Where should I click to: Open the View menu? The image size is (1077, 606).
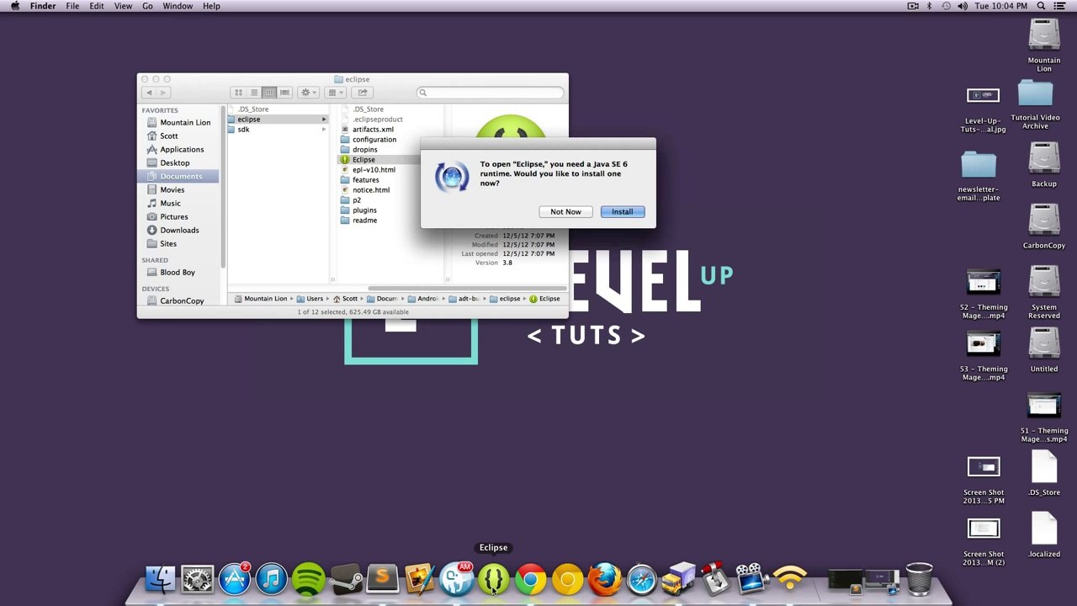click(123, 6)
